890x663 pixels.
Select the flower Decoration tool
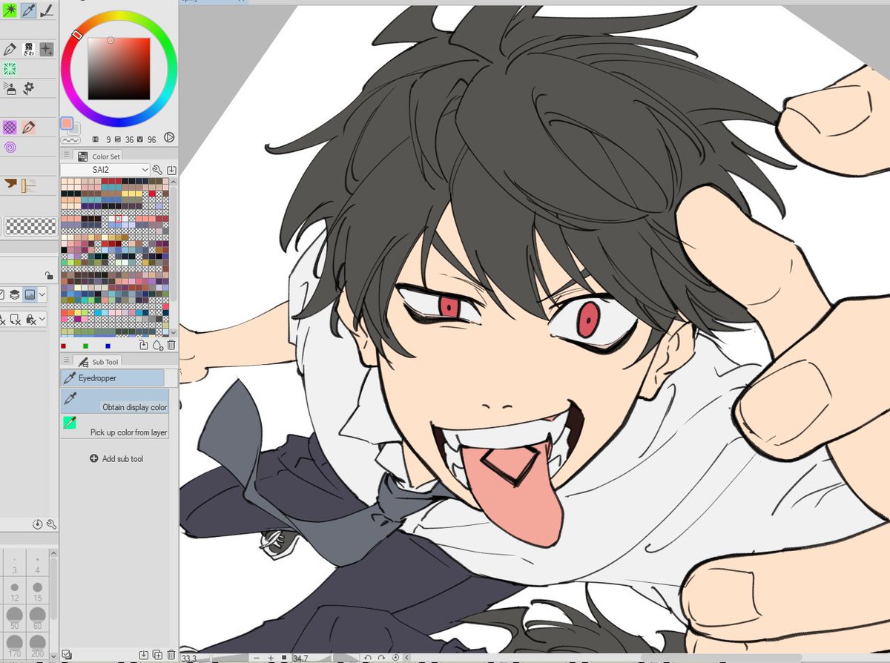29,88
